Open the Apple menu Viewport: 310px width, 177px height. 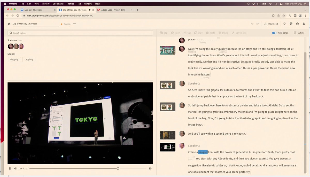(x=5, y=4)
